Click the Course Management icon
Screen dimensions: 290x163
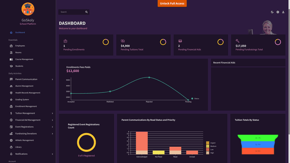[11, 59]
